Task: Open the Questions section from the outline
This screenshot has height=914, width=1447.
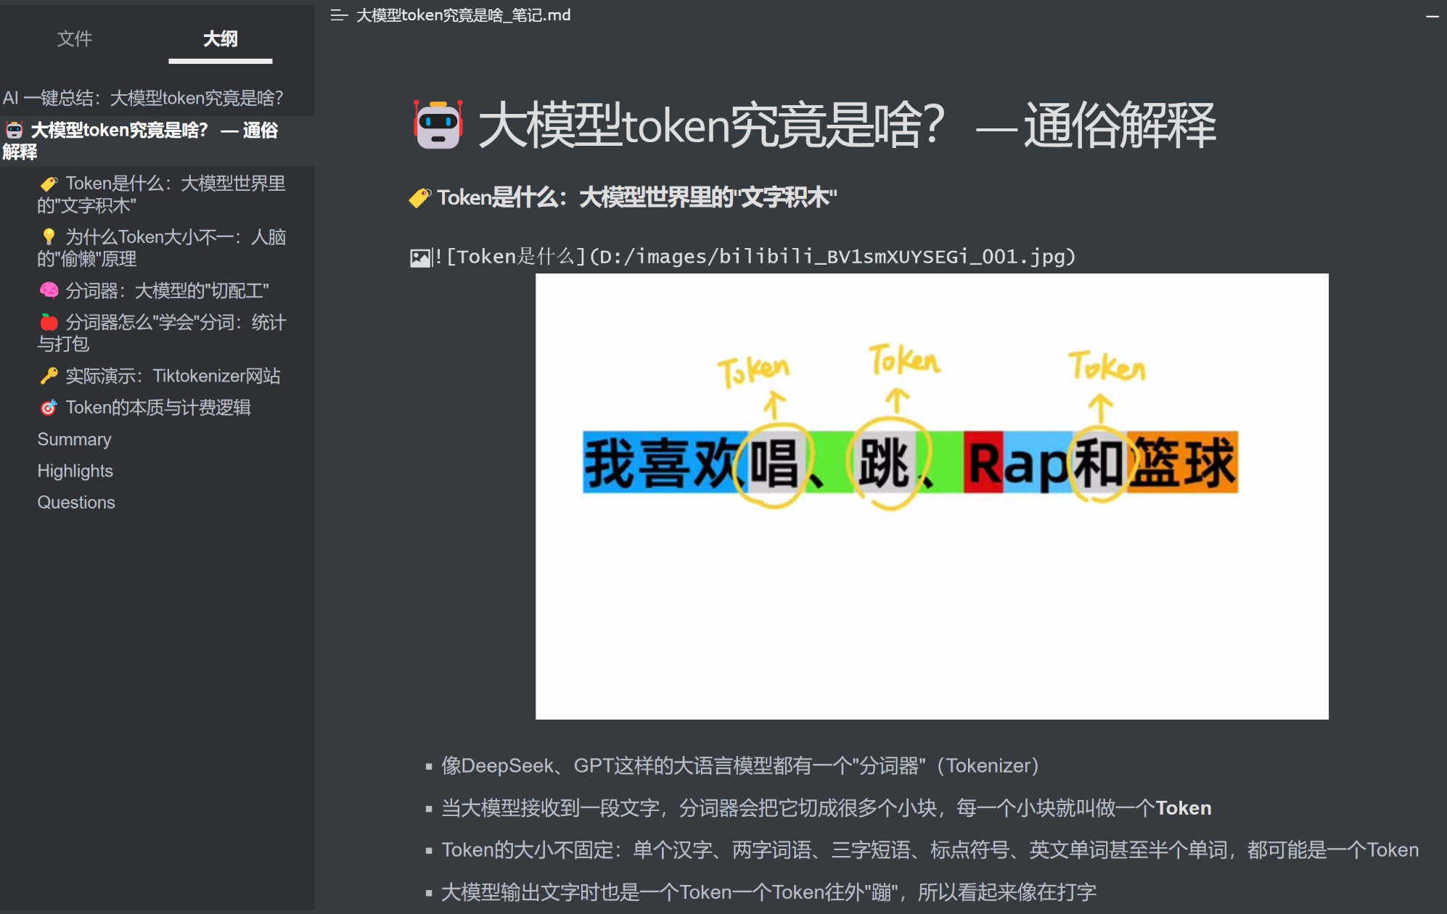Action: [76, 502]
